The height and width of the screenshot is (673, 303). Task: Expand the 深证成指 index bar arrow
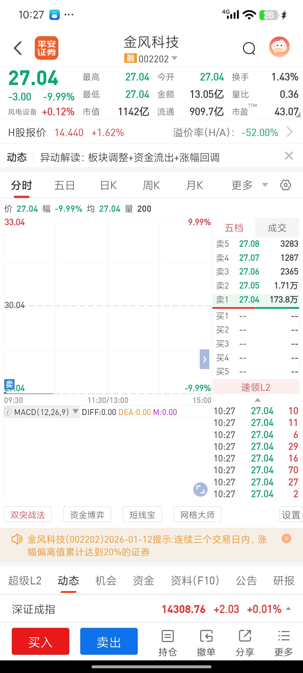tap(288, 609)
